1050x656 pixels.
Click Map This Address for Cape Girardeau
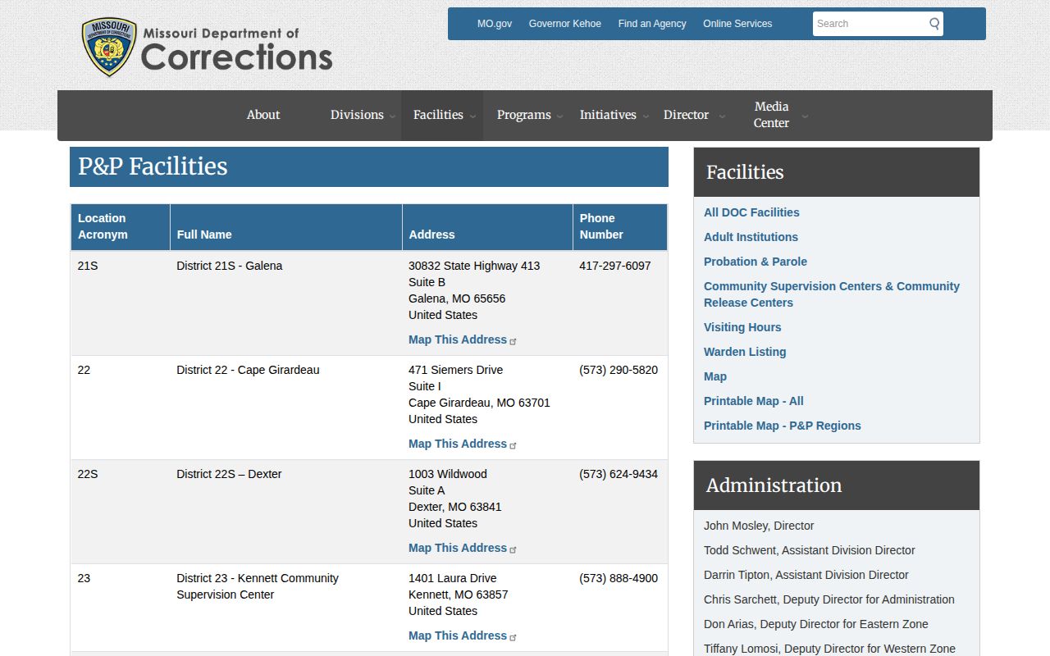pyautogui.click(x=458, y=444)
